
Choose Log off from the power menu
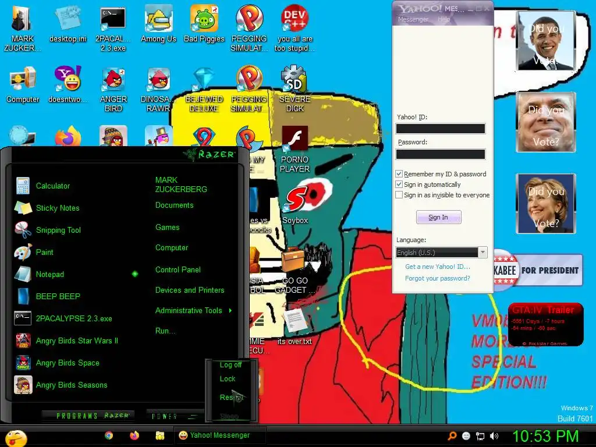point(230,364)
